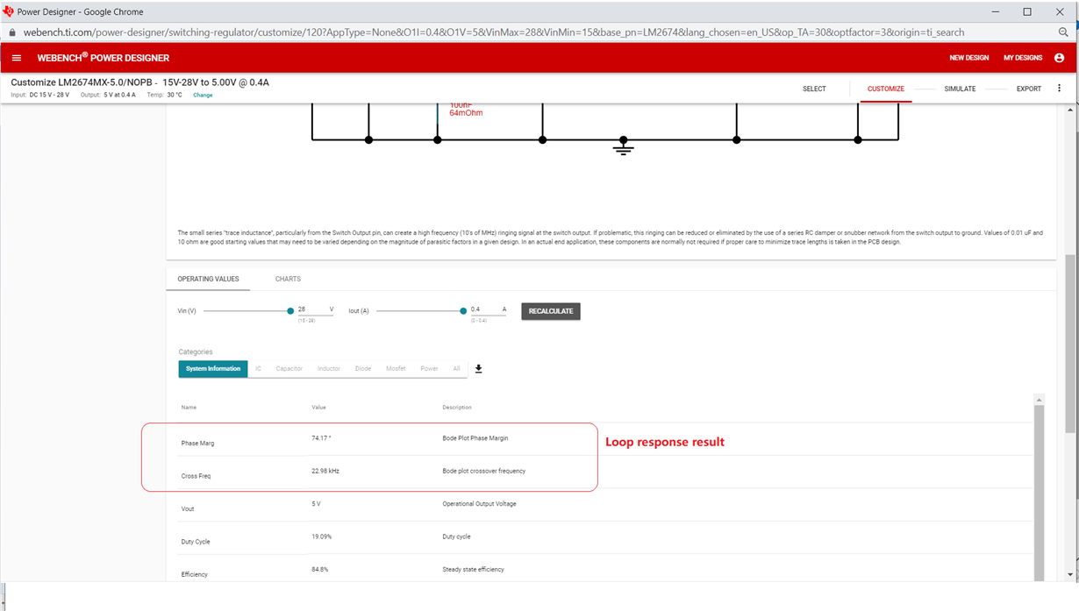Image resolution: width=1079 pixels, height=611 pixels.
Task: Click the Iout value field showing 0.4
Action: [489, 309]
